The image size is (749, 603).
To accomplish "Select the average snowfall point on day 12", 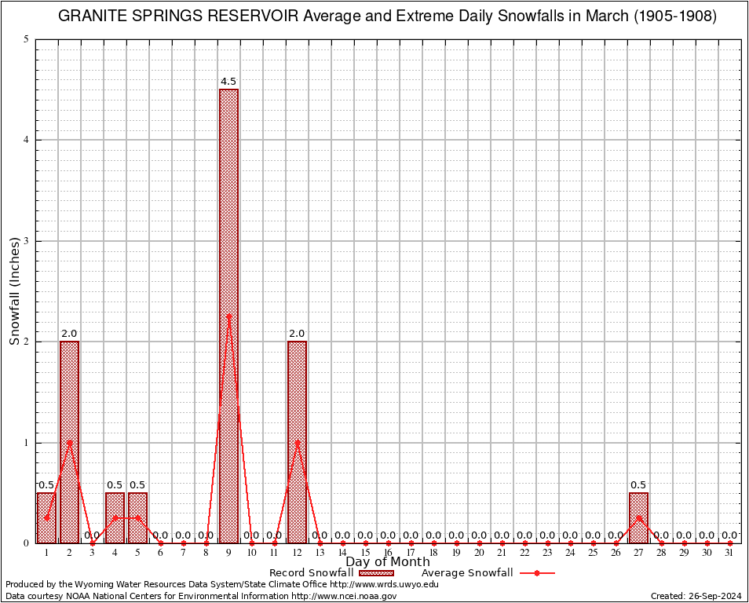I will point(297,442).
